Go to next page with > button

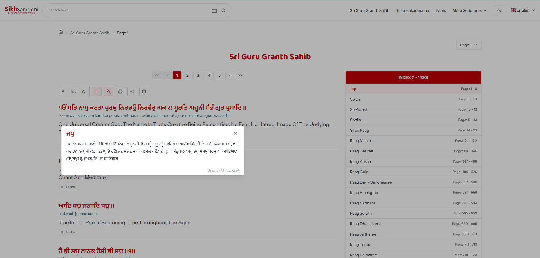coord(230,75)
